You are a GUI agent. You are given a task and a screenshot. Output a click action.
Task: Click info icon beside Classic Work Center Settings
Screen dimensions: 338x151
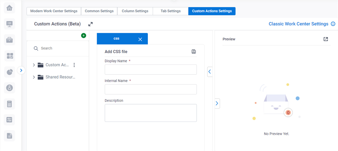point(333,24)
